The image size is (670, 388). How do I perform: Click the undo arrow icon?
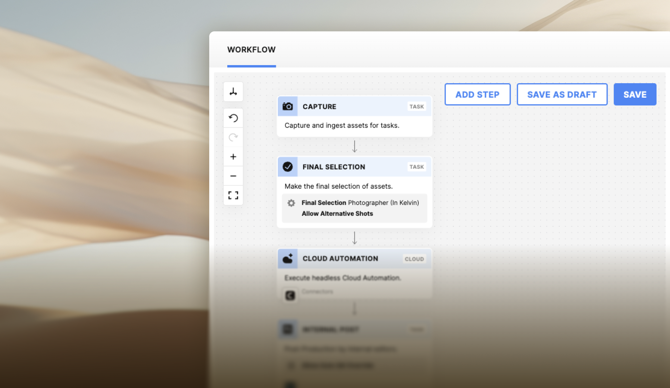click(233, 118)
